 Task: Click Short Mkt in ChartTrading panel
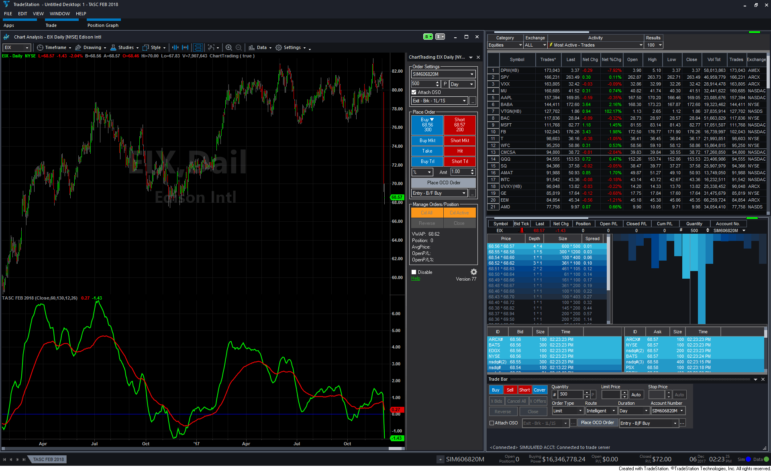(460, 141)
